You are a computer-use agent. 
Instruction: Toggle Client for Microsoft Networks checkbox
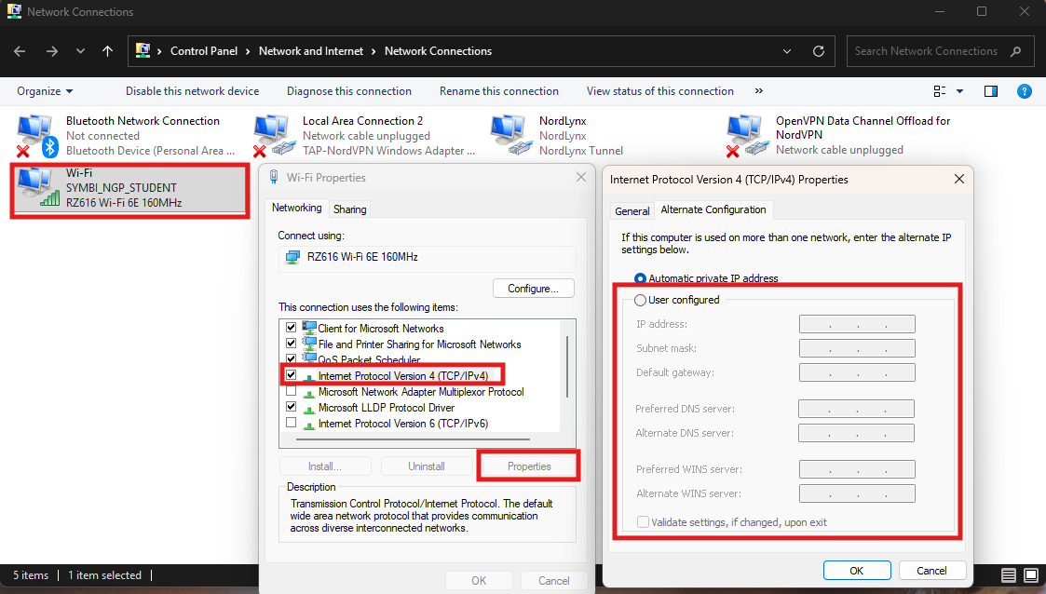[x=291, y=328]
